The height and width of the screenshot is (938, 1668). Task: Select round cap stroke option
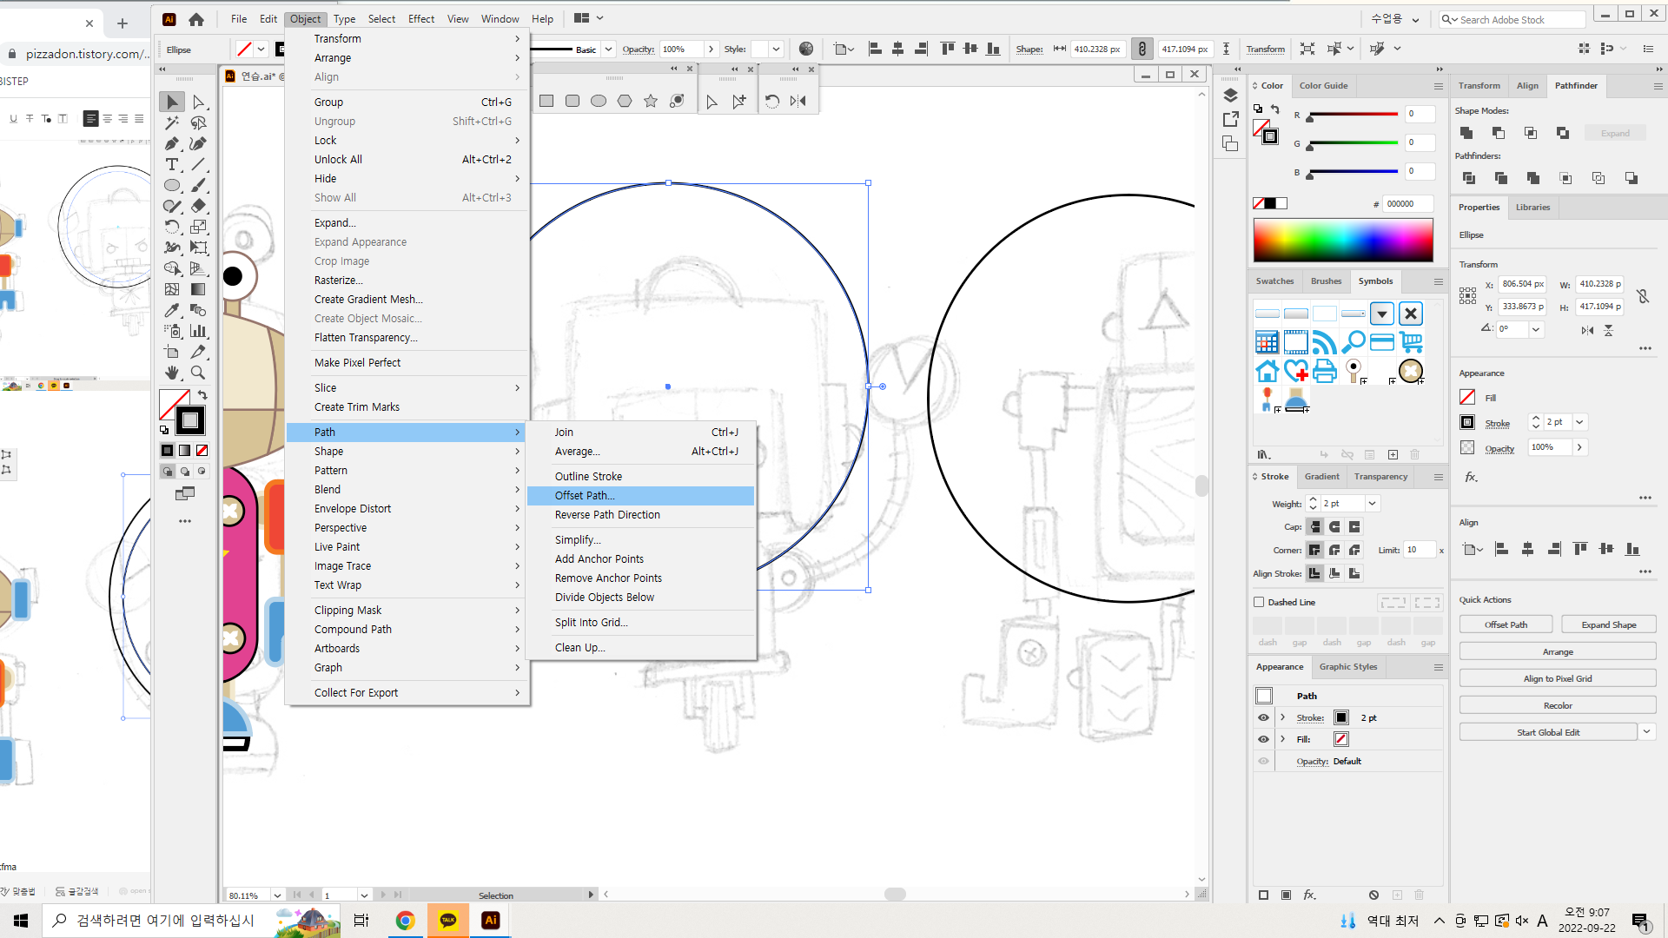pyautogui.click(x=1334, y=526)
